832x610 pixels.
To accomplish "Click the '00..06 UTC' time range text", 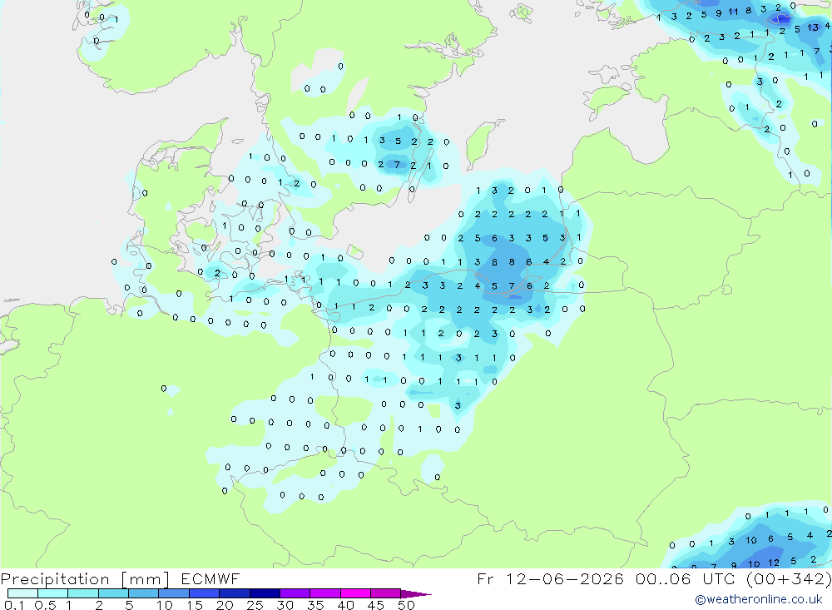I will coord(686,578).
